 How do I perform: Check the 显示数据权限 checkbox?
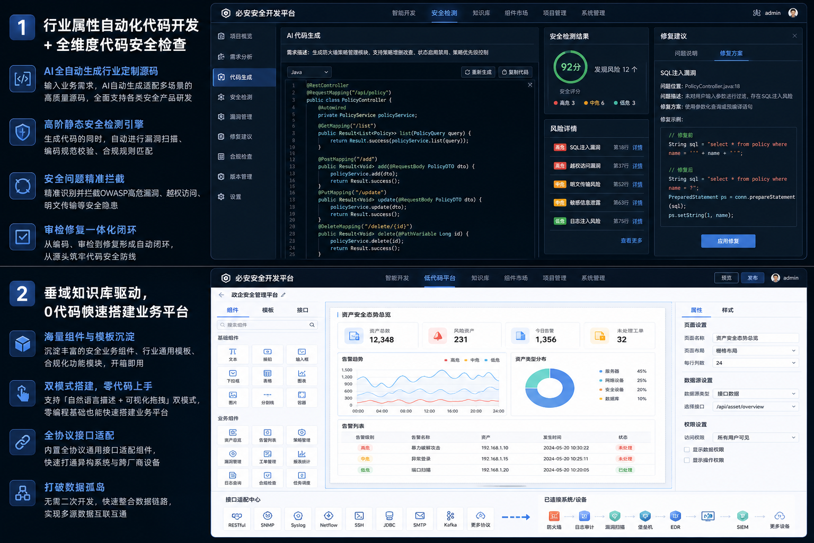tap(687, 450)
